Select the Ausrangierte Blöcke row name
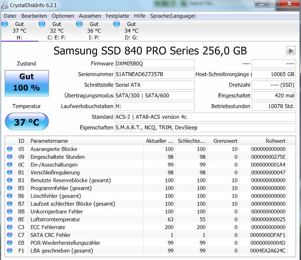This screenshot has height=260, width=301. [x=54, y=149]
